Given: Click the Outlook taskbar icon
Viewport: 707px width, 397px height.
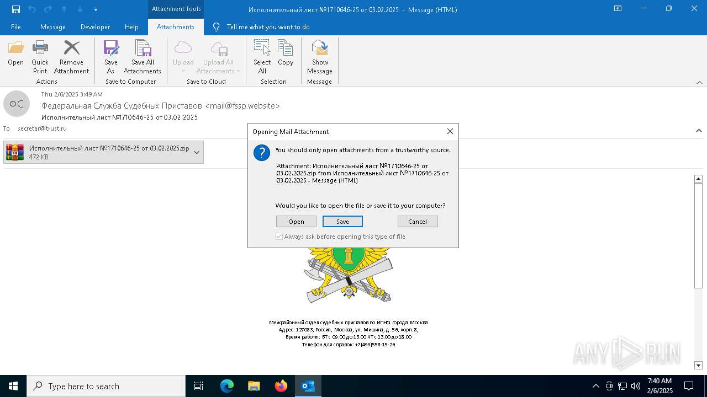Looking at the screenshot, I should 308,386.
